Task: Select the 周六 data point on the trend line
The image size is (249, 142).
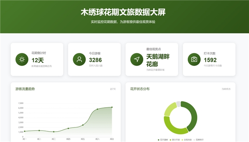Action: (97, 109)
